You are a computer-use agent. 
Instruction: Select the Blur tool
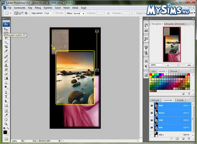pyautogui.click(x=6, y=83)
